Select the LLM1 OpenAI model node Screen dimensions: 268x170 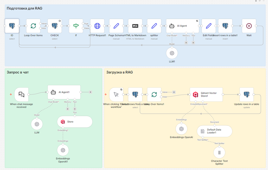point(172,53)
